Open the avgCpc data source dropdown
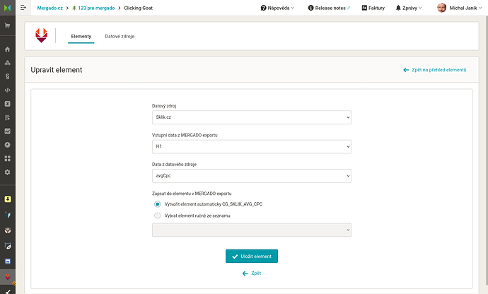 (x=252, y=176)
